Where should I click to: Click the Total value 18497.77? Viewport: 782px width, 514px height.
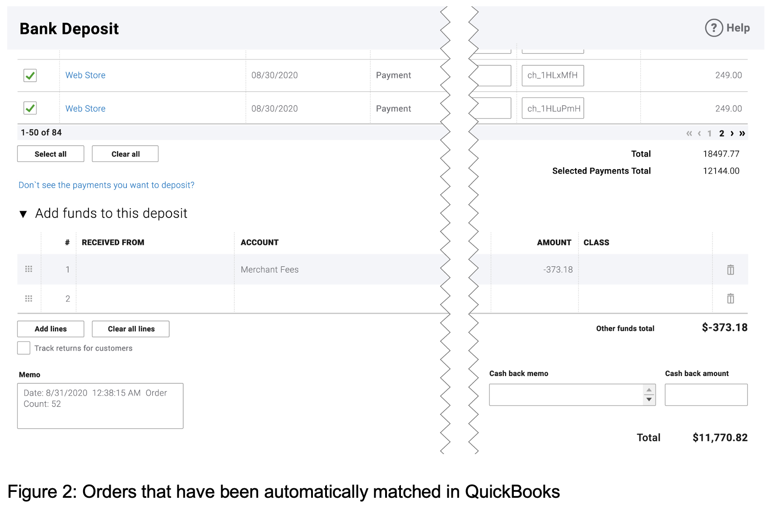click(x=721, y=154)
